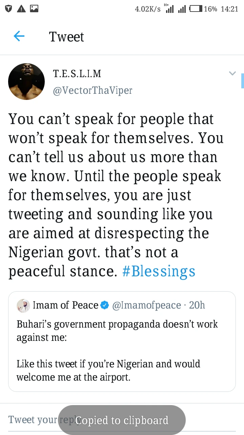Tap the #Blessings hashtag
Viewport: 244px width, 435px height.
[x=159, y=271]
